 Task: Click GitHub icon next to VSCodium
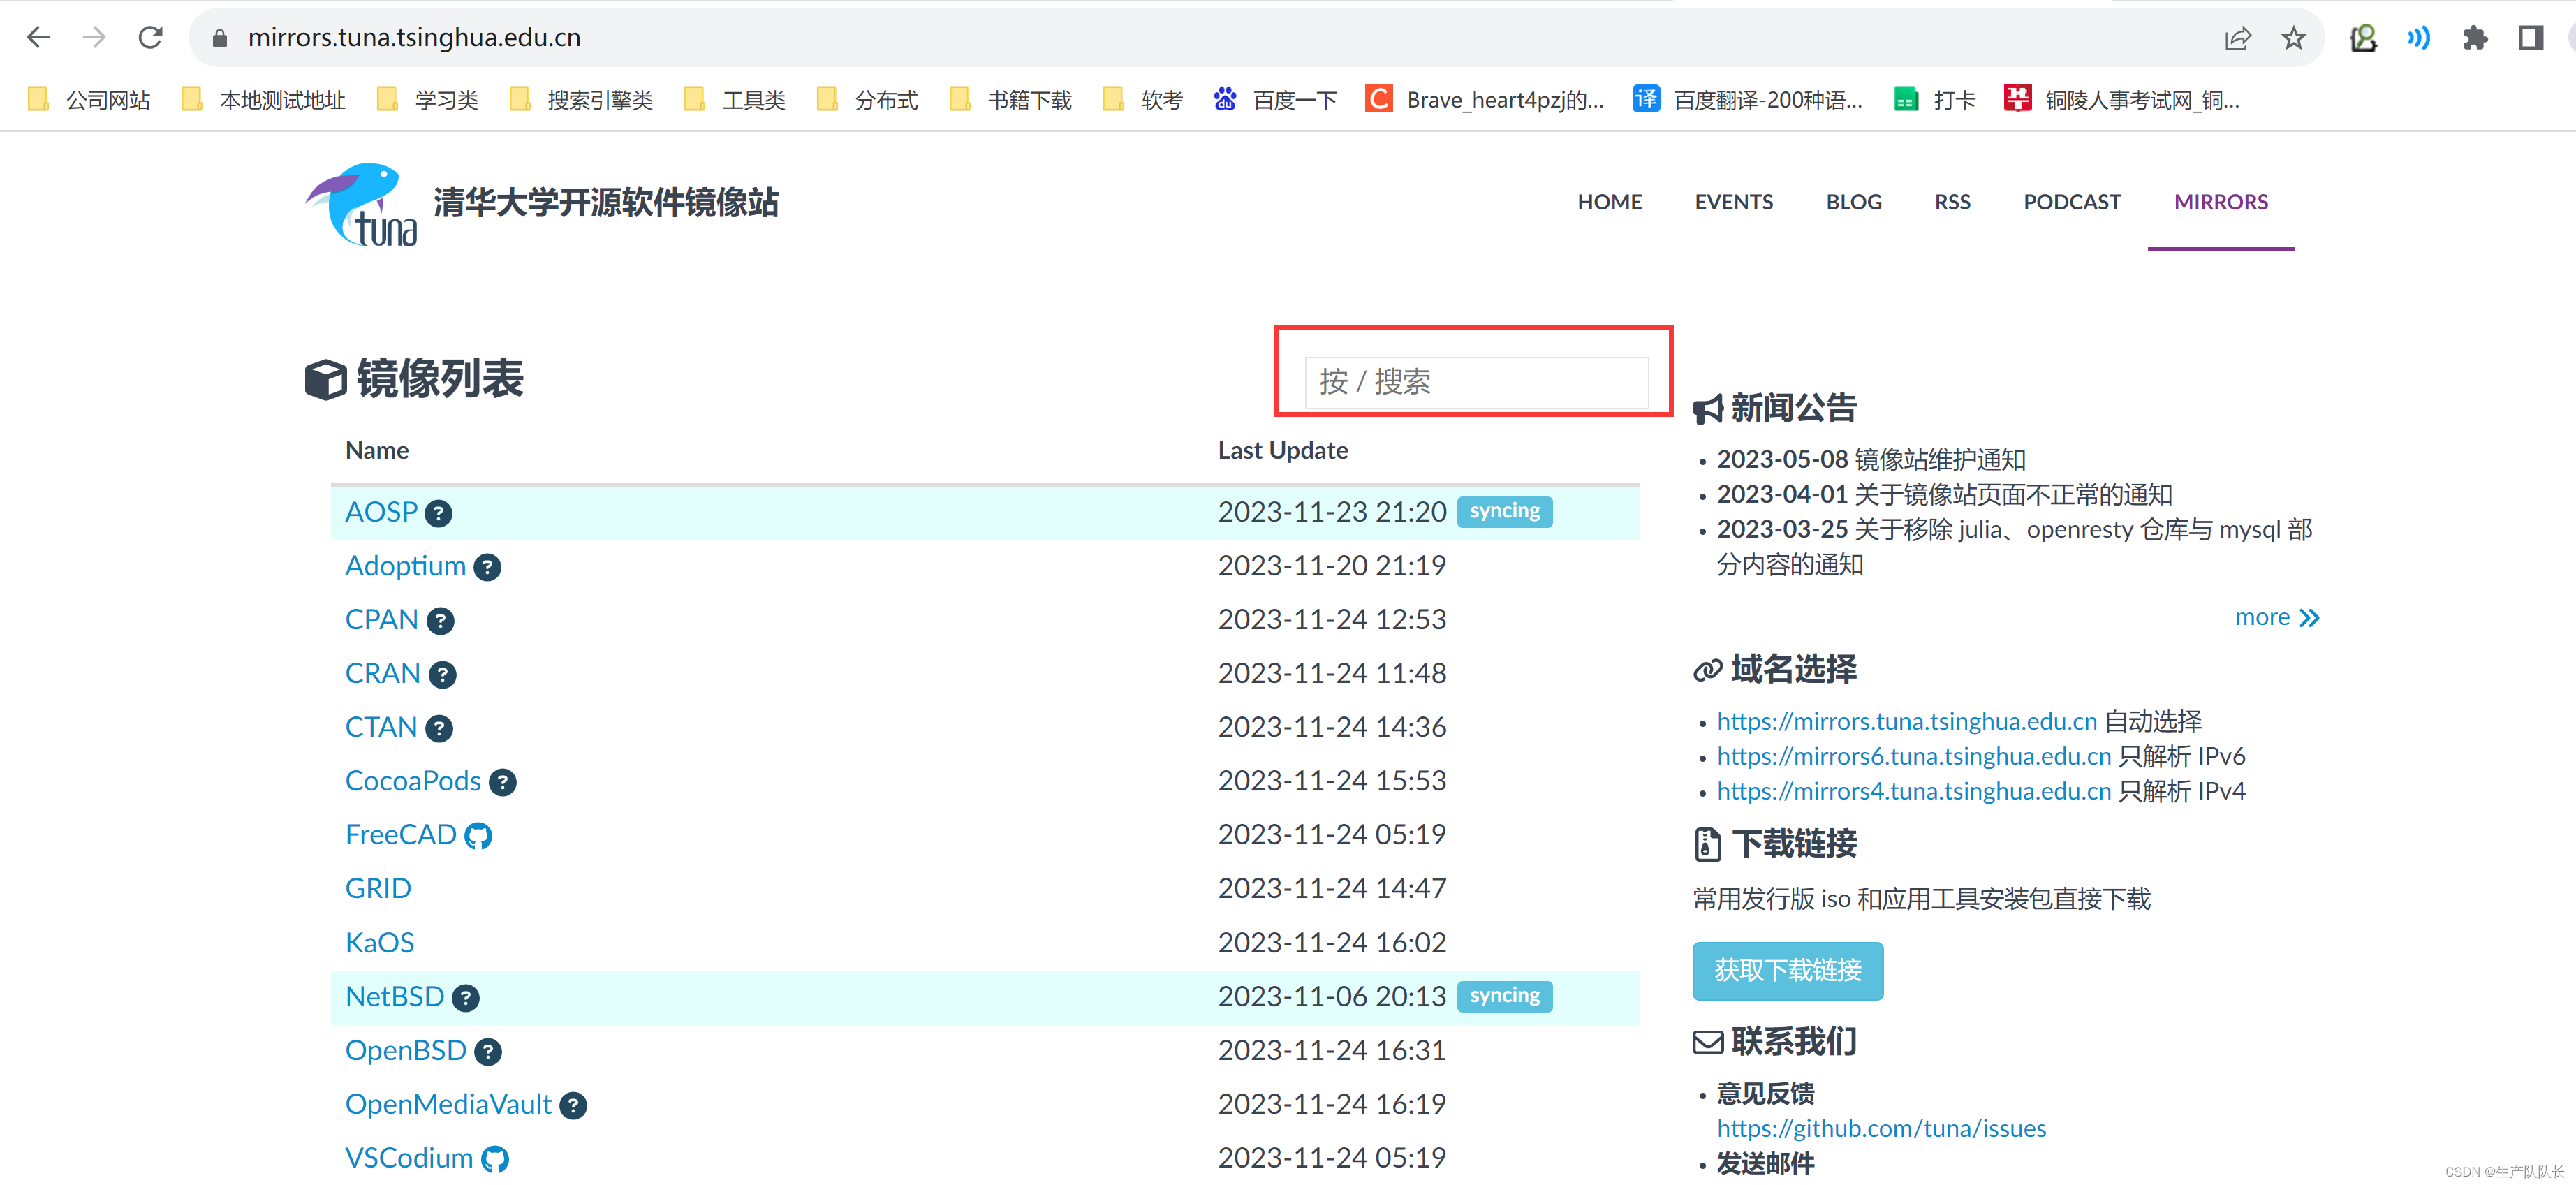(x=495, y=1159)
